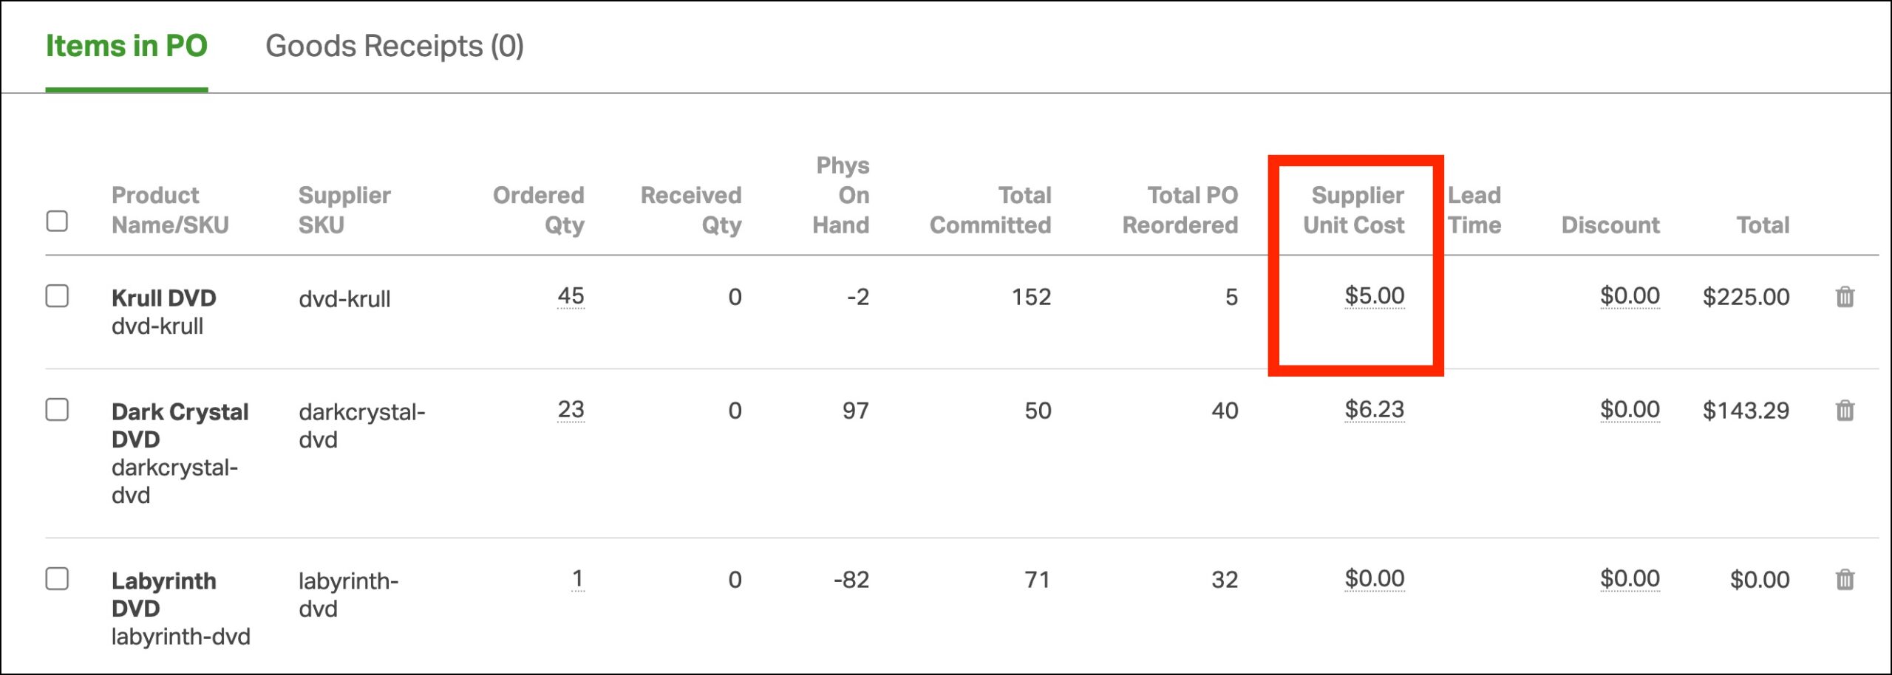Select the Labyrinth DVD row checkbox
This screenshot has width=1892, height=675.
[x=57, y=578]
